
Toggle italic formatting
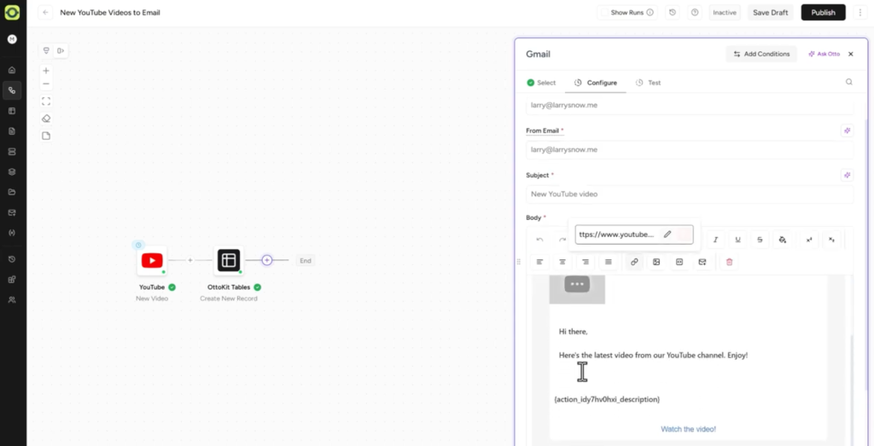point(716,240)
